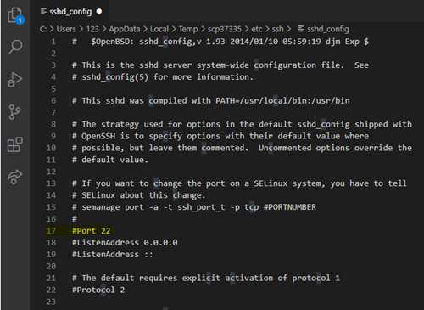This screenshot has width=424, height=310.
Task: Open the Extensions view icon
Action: click(14, 144)
